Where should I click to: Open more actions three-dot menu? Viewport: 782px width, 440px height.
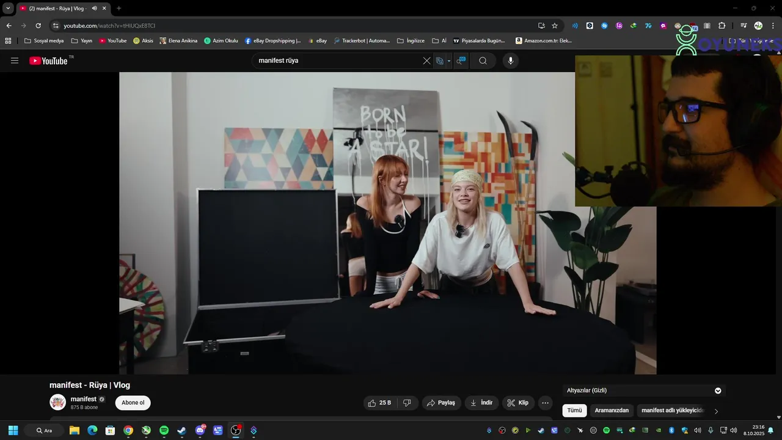pyautogui.click(x=545, y=403)
